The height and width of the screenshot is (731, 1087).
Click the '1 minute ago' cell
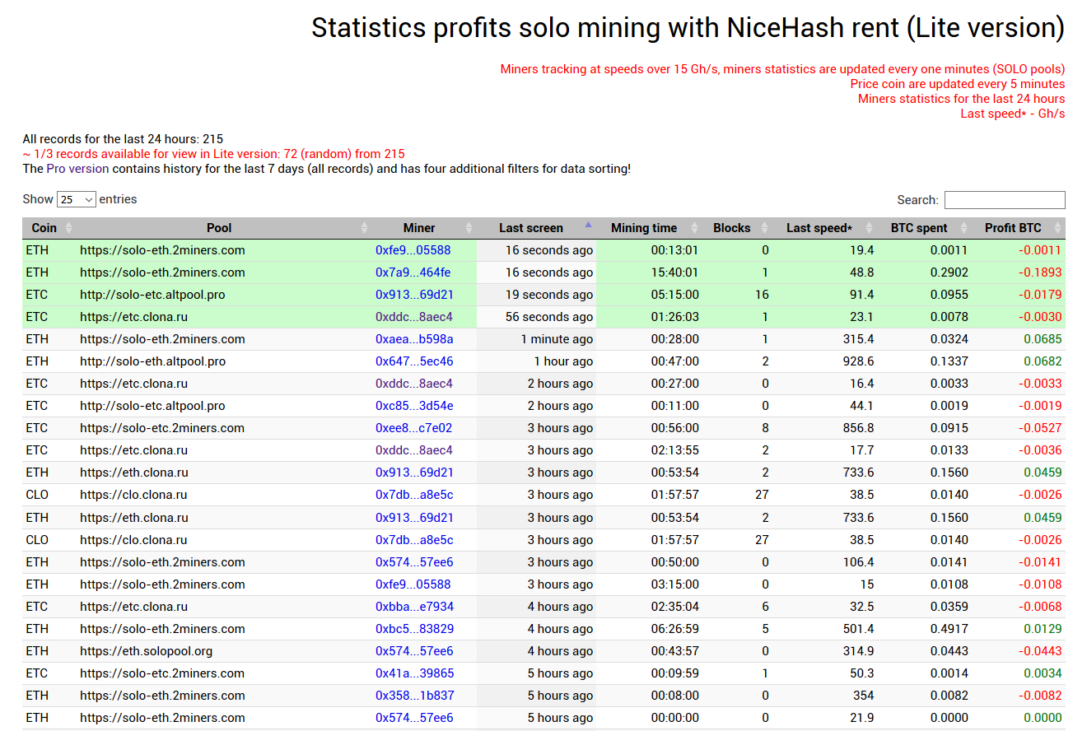536,339
